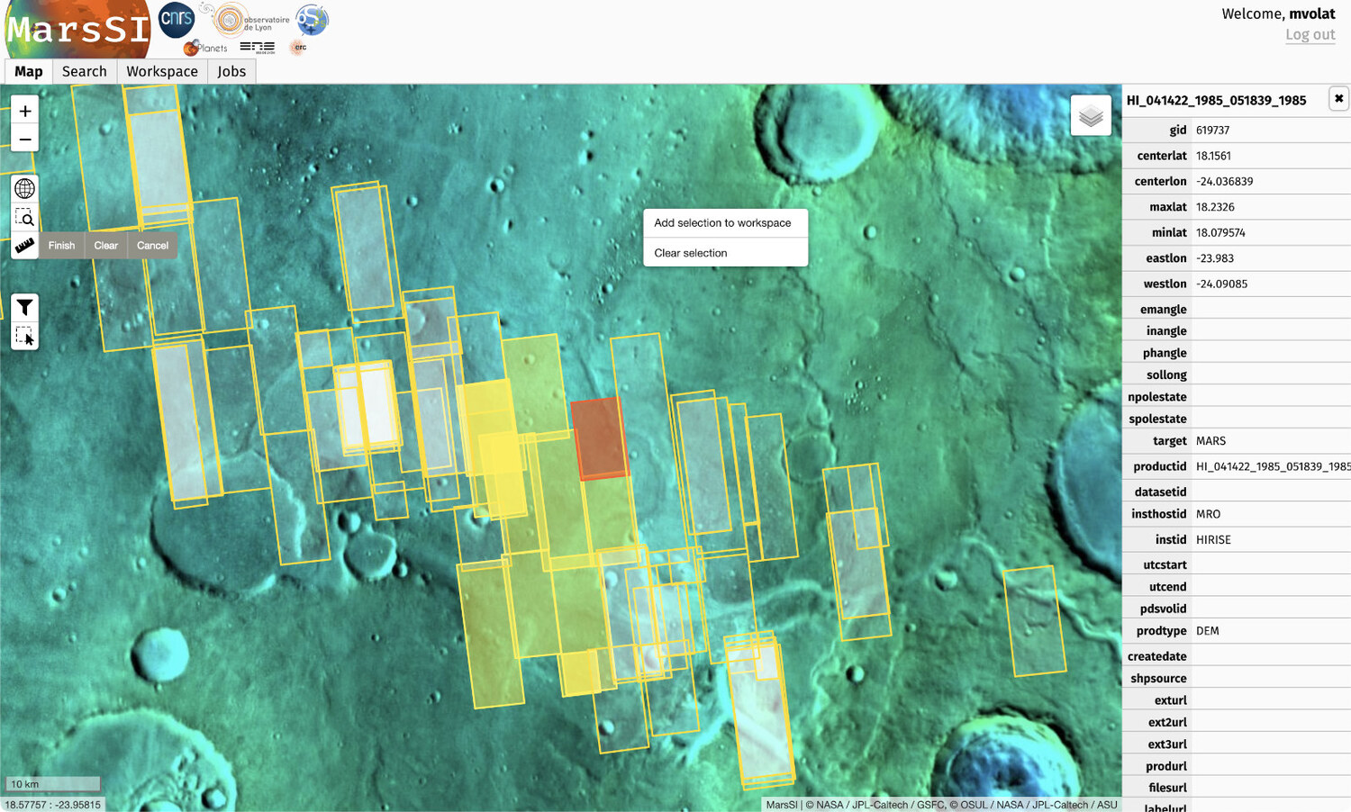Open the funnel filter tool
The width and height of the screenshot is (1351, 812).
coord(25,307)
